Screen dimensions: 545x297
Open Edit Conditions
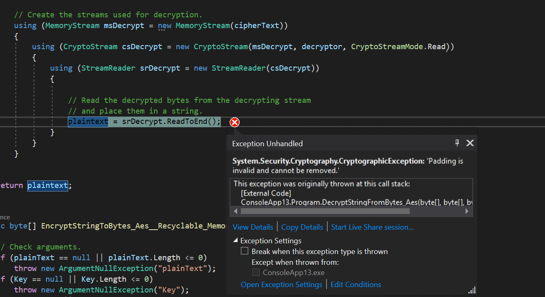pyautogui.click(x=355, y=284)
